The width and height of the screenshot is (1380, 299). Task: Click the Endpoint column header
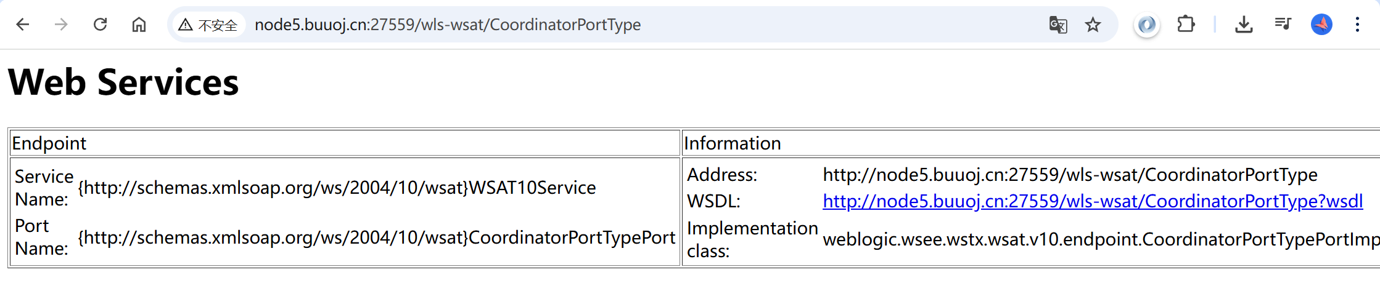(49, 143)
